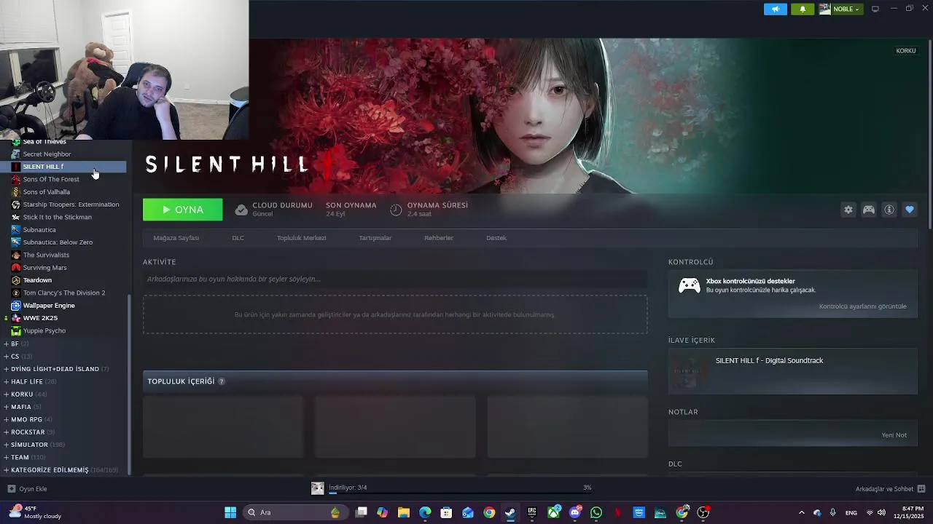Toggle the favorite heart icon

910,210
